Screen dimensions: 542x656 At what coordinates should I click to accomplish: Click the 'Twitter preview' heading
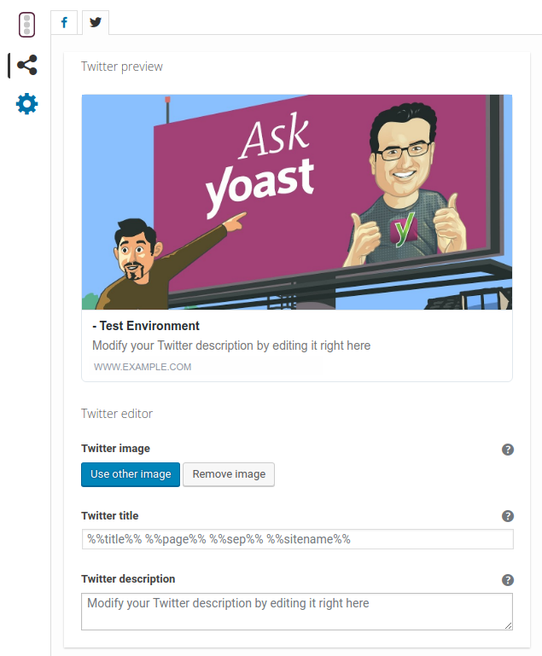[122, 67]
